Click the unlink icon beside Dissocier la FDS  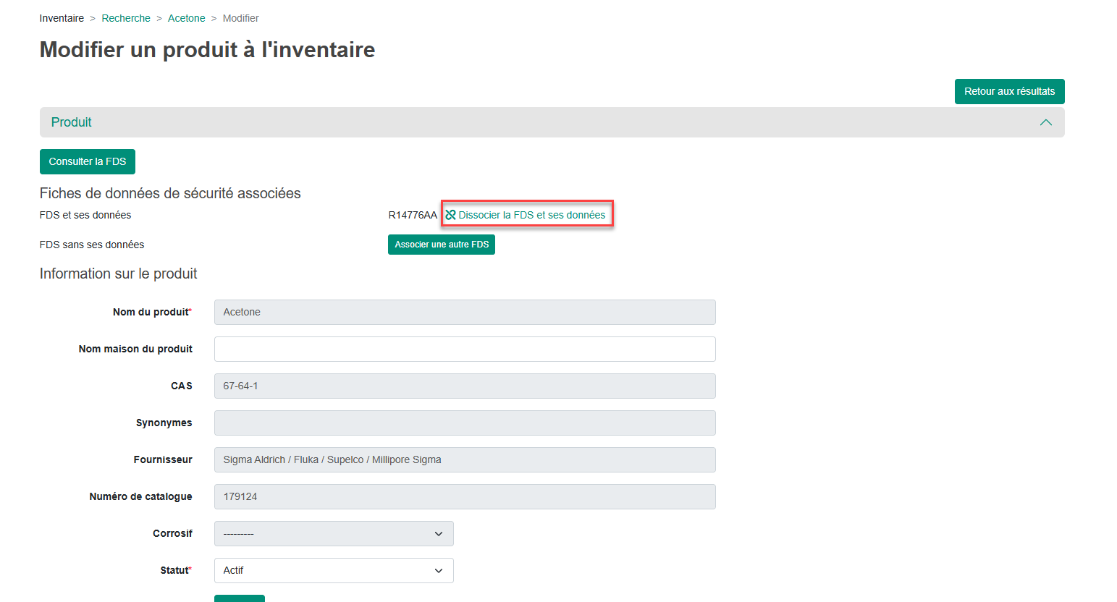click(450, 215)
